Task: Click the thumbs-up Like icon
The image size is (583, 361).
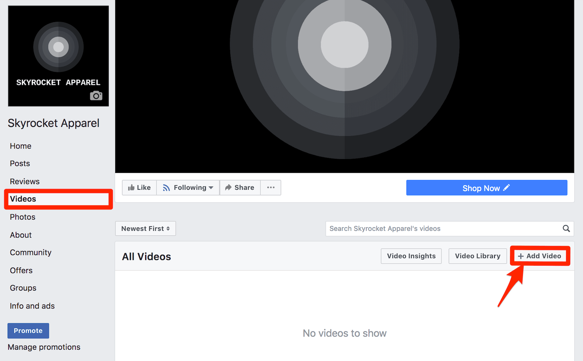Action: tap(132, 187)
